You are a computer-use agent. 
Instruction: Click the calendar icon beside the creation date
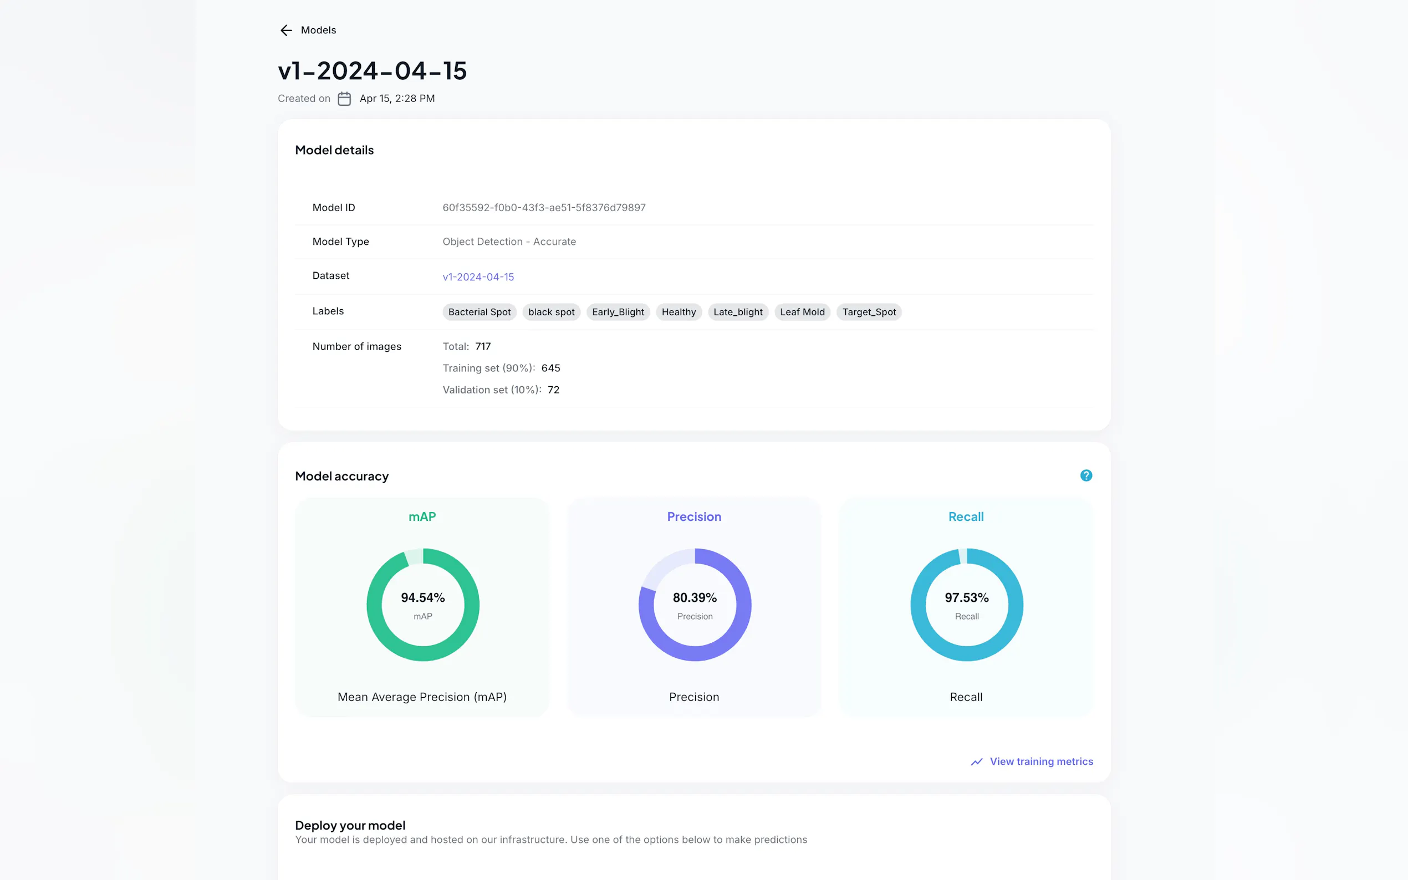click(x=344, y=98)
